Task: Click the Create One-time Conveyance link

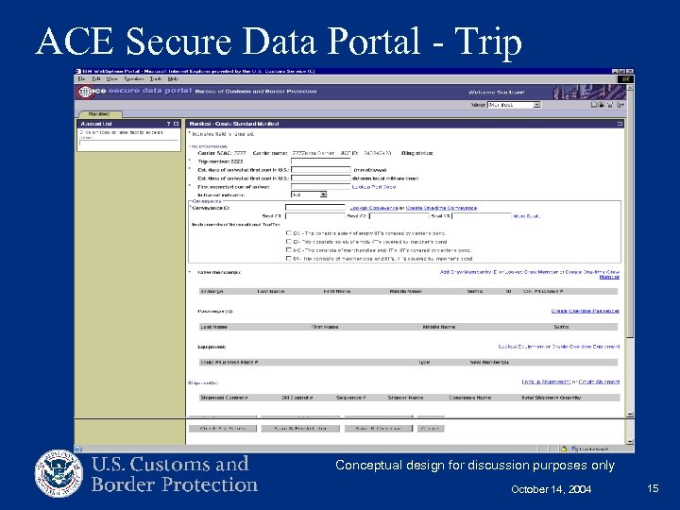Action: [x=441, y=208]
